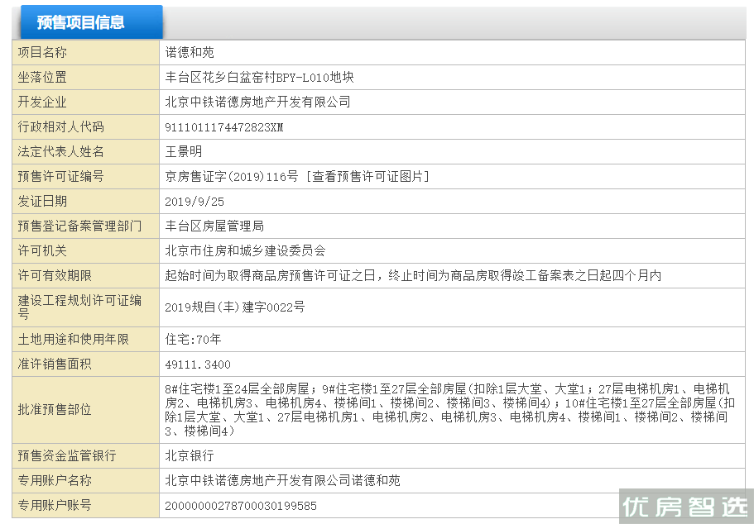Click the sales area 49111.3400
Viewport: 754px width, 524px height.
pyautogui.click(x=198, y=364)
